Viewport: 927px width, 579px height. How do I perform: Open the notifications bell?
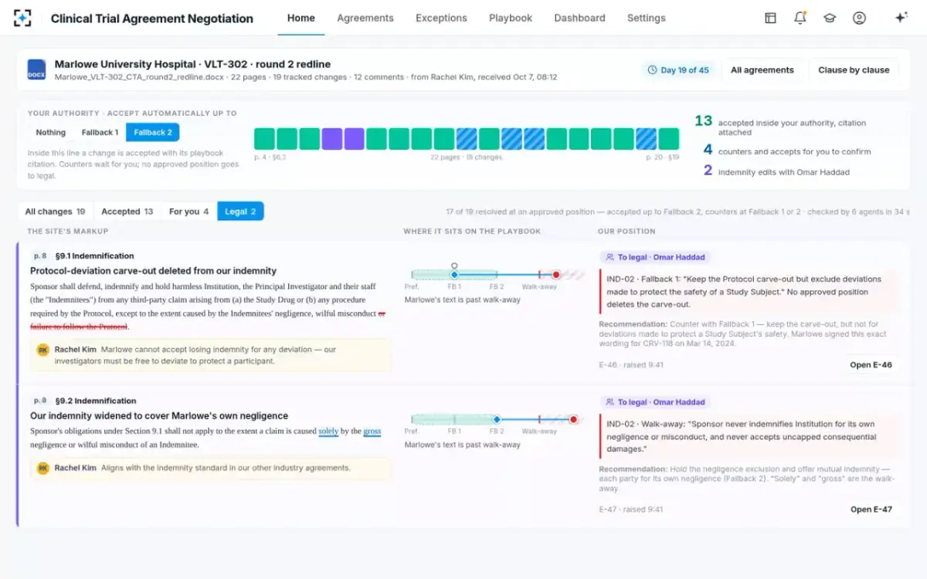(800, 18)
